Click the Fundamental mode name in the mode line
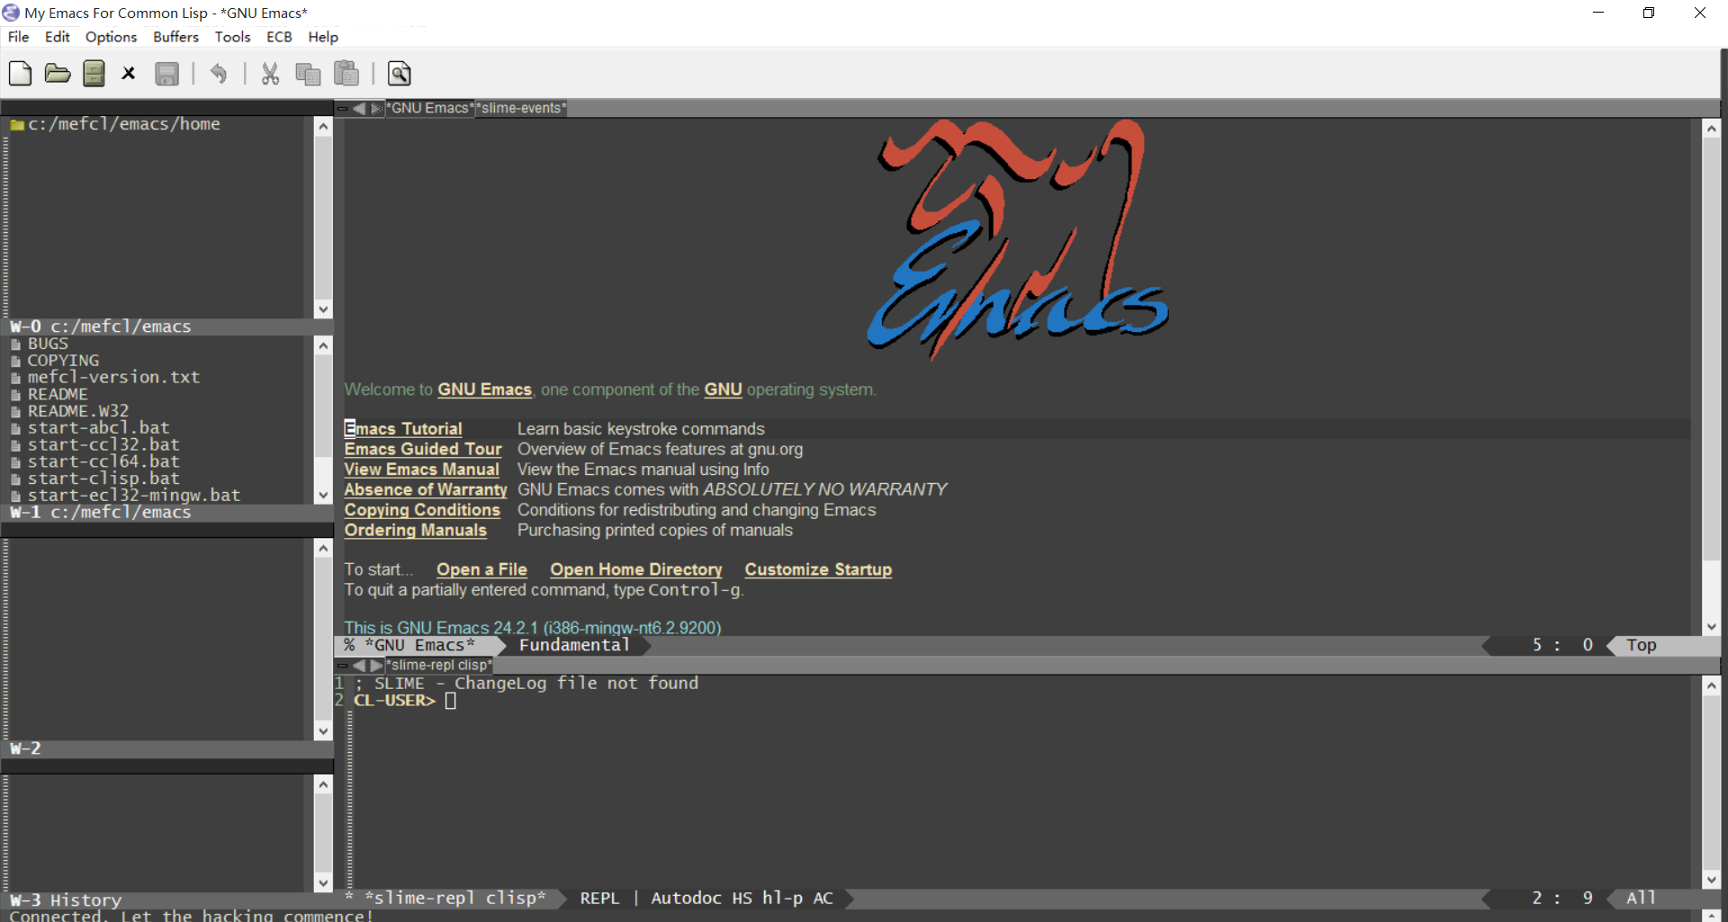Image resolution: width=1728 pixels, height=922 pixels. pyautogui.click(x=573, y=645)
